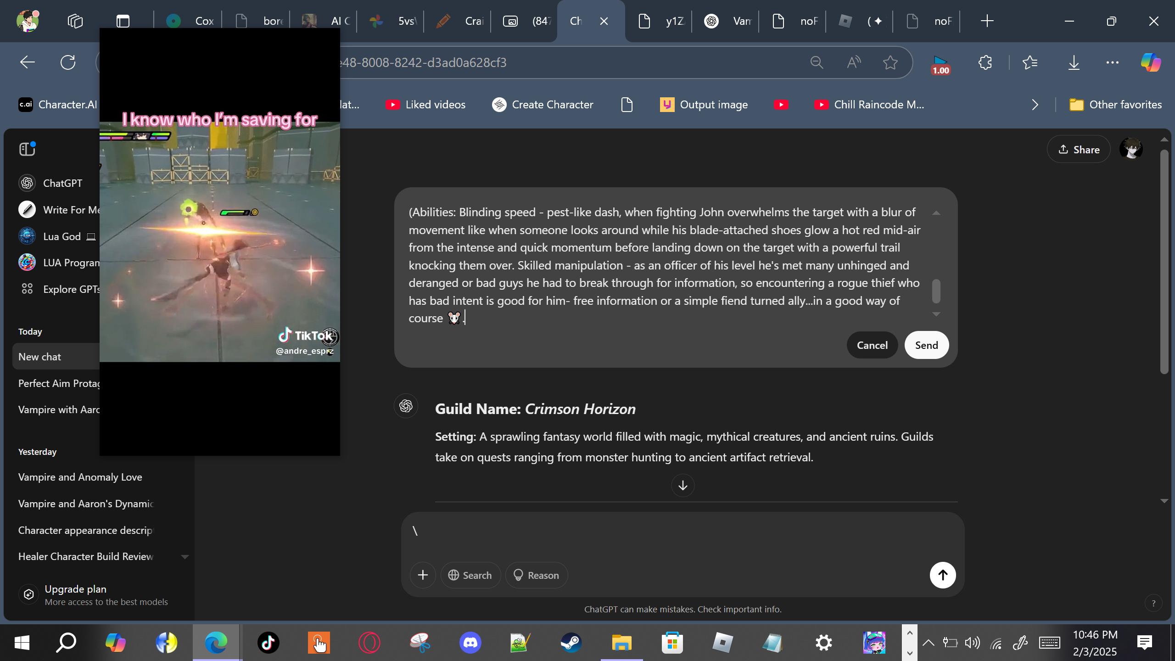The image size is (1175, 661).
Task: Open the Vampire and Aaron's Dynamic chat
Action: [86, 504]
